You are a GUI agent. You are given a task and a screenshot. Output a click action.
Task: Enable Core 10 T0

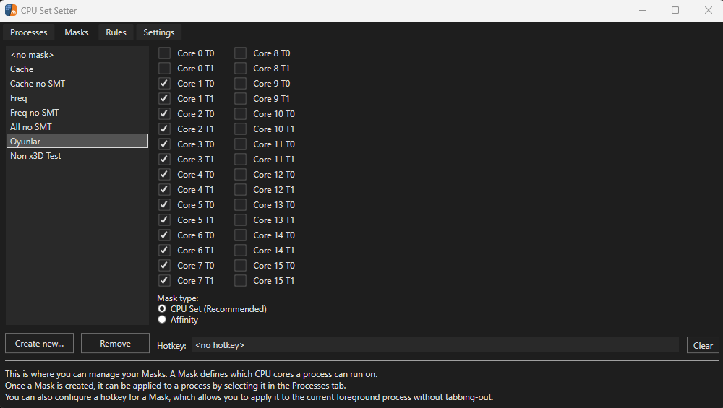[x=240, y=114]
